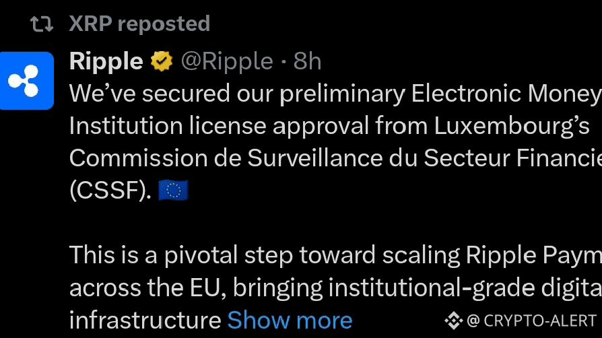This screenshot has height=338, width=602.
Task: Click the "across the EU, bringing" line
Action: 335,288
